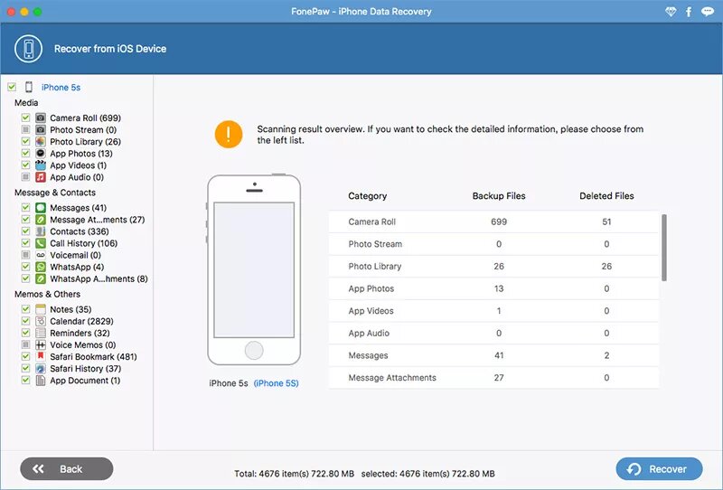
Task: Click the green Messages icon
Action: (41, 208)
